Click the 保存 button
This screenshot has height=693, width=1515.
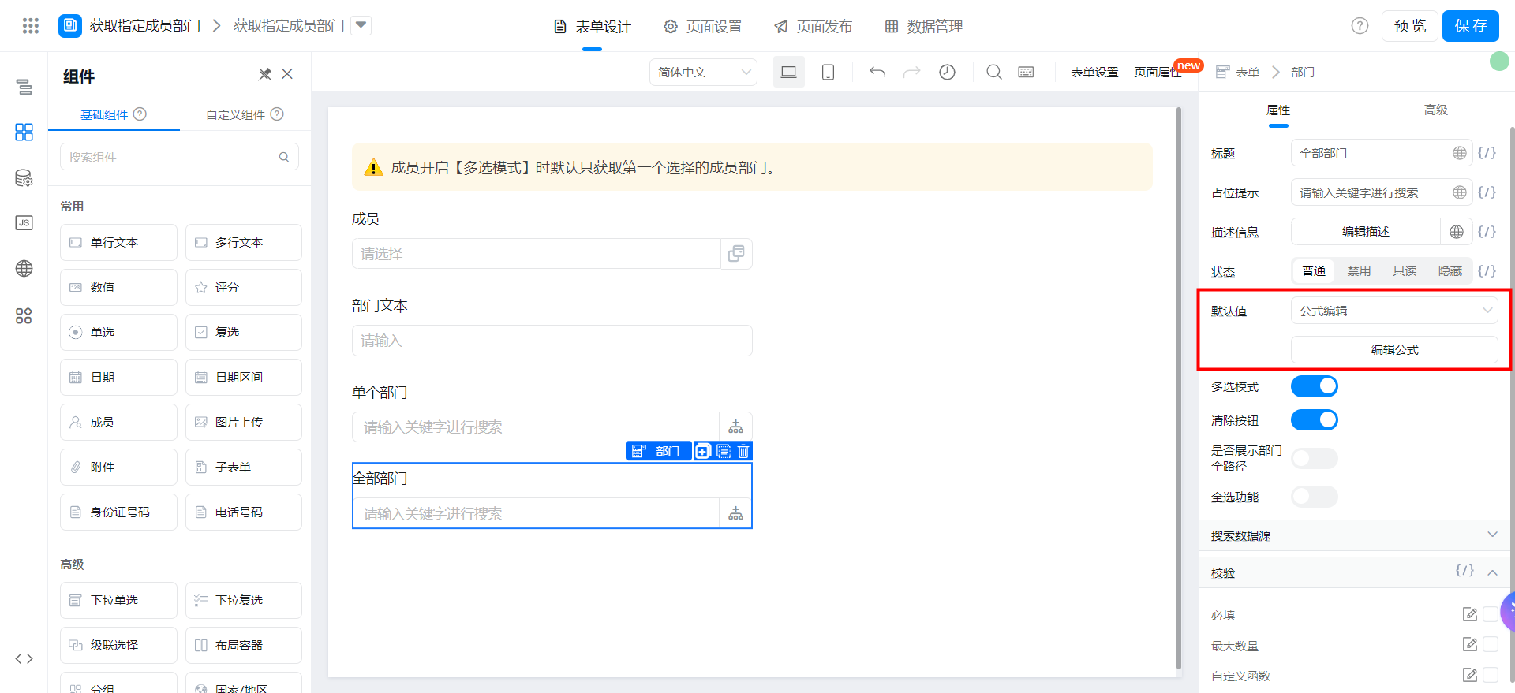[1471, 26]
